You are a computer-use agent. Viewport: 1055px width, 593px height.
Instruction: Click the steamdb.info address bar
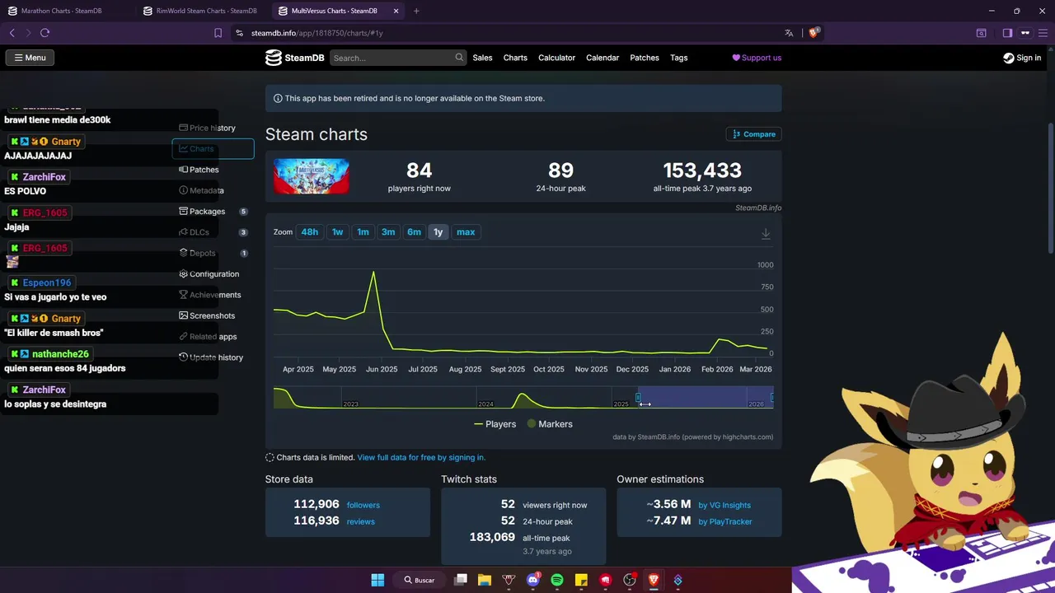coord(511,33)
